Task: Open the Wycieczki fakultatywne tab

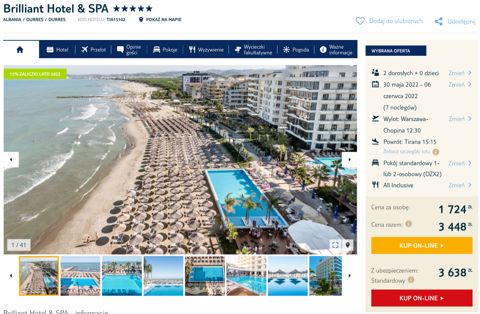Action: [253, 50]
